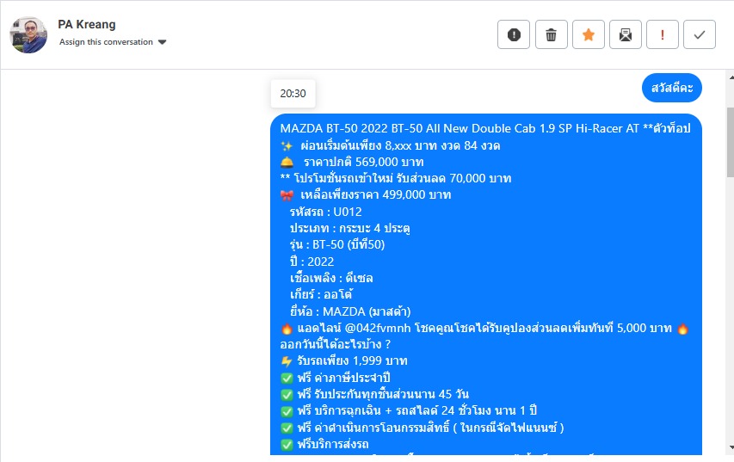Click the text 'ประเภท : กระบะ 4 ประตู'
Viewport: 734px width, 462px height.
coord(350,229)
